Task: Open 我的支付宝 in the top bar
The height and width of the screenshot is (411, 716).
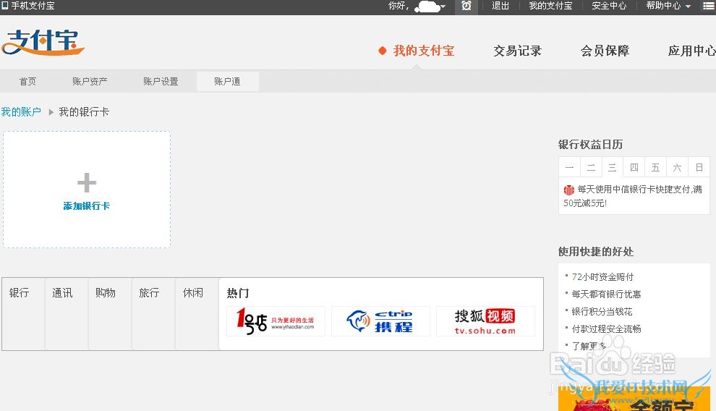Action: click(x=550, y=6)
